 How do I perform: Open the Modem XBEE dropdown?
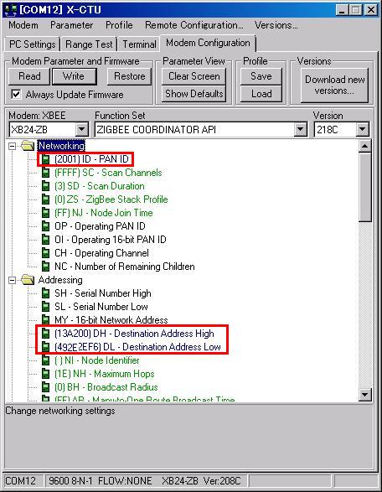82,129
